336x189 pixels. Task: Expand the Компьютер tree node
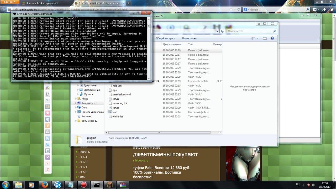(76, 103)
